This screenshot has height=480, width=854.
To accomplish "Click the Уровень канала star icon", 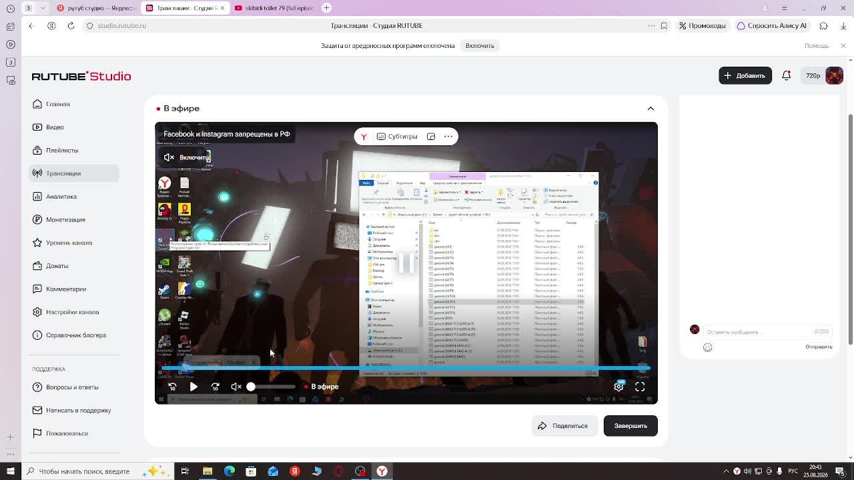I will point(37,243).
